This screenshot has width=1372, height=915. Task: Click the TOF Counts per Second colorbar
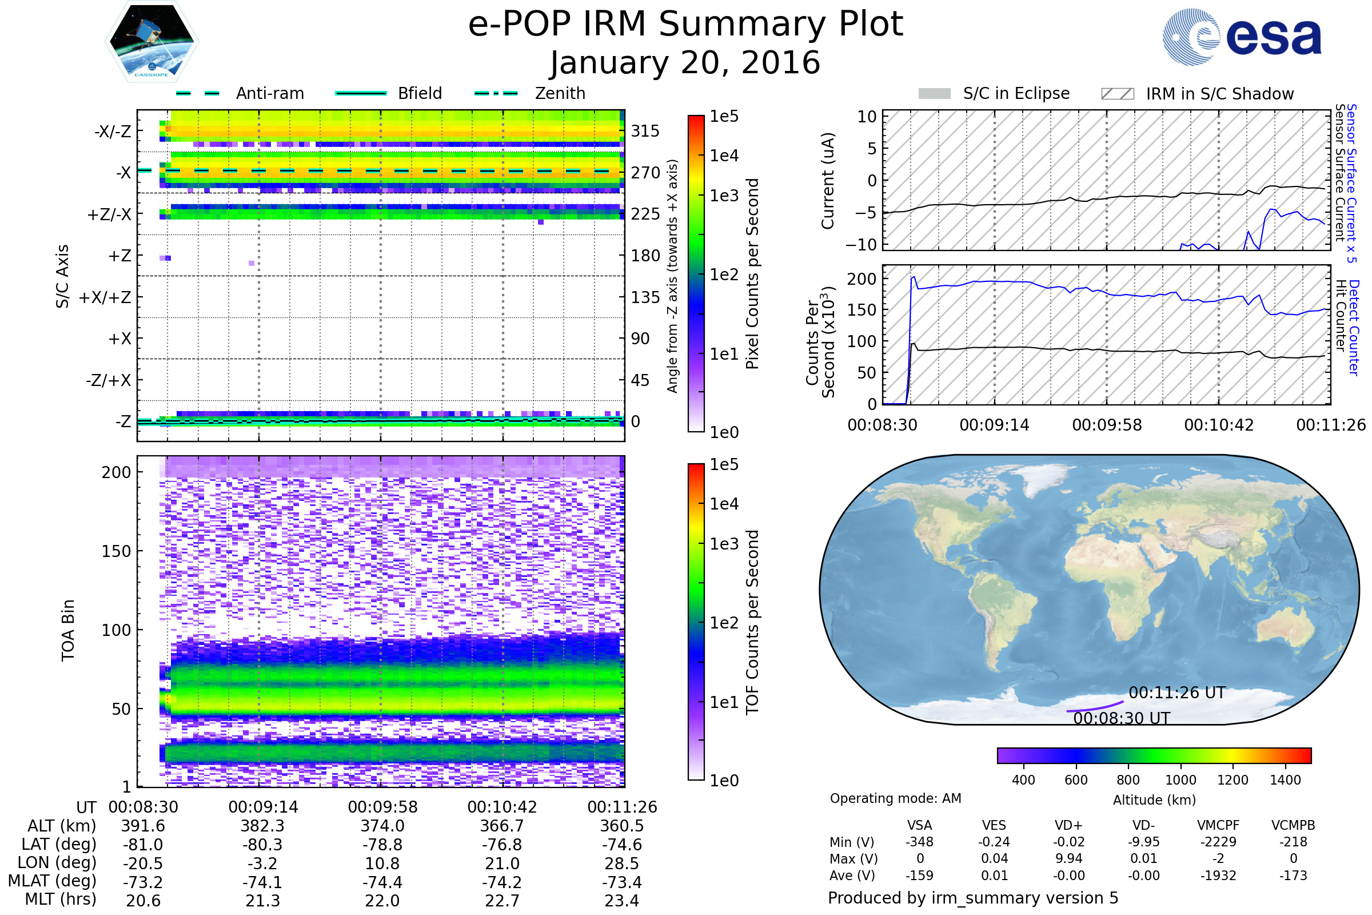coord(696,622)
